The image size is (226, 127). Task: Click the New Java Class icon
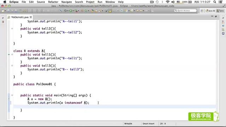(x=86, y=11)
